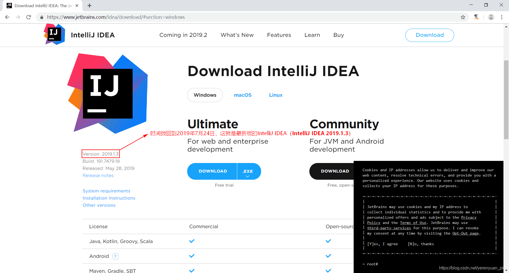Click the browser forward arrow
The width and height of the screenshot is (509, 273).
pos(18,17)
